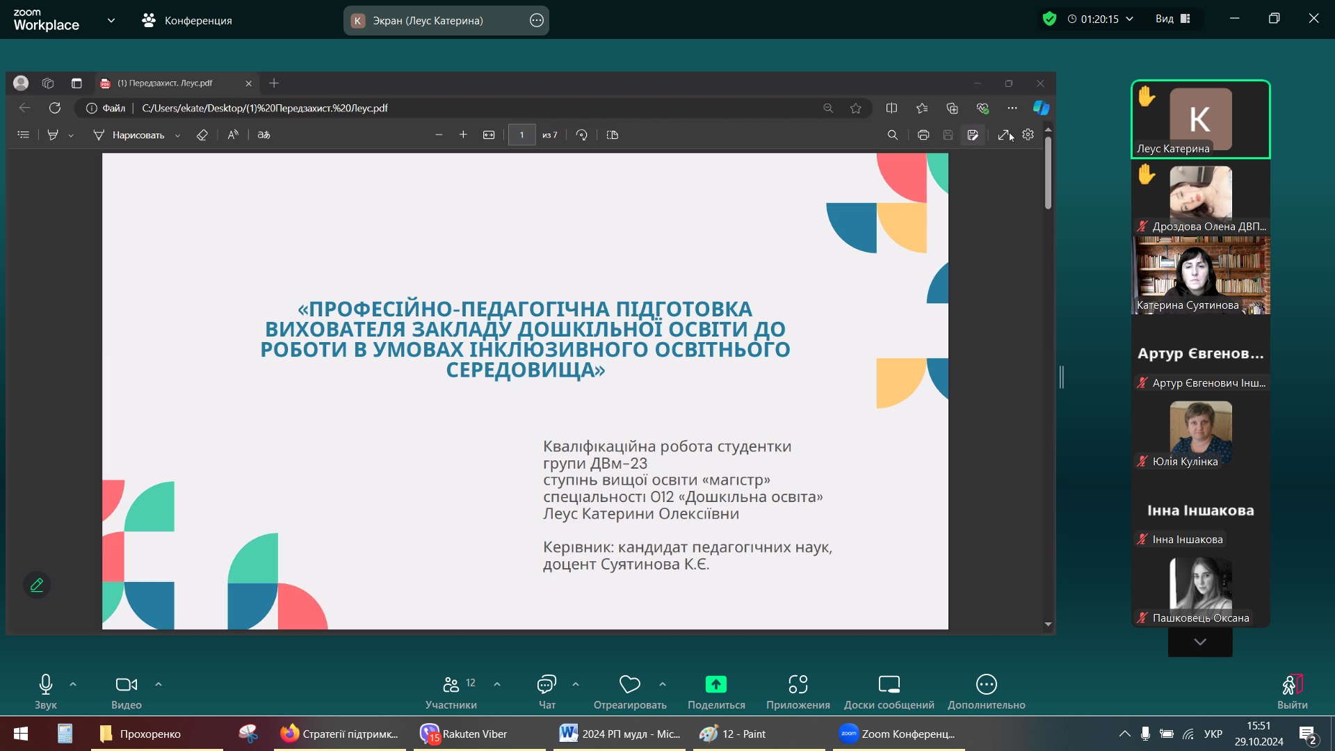The height and width of the screenshot is (751, 1335).
Task: Open Zoom Workplace dropdown chevron
Action: point(111,20)
